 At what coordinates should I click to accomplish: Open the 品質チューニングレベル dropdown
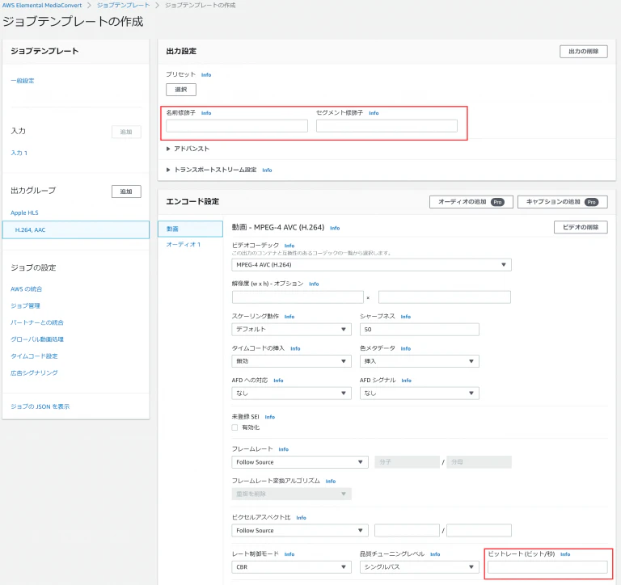point(420,567)
